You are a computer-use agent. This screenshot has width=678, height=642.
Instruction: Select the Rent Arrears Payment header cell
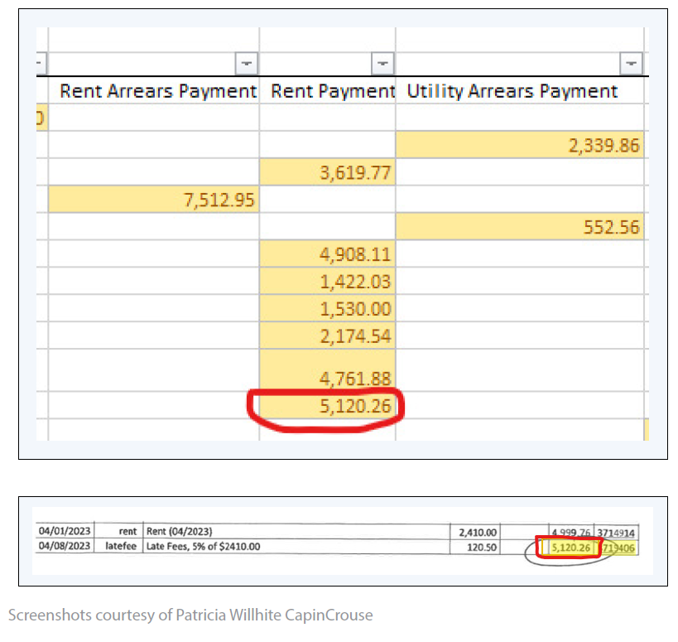[158, 91]
